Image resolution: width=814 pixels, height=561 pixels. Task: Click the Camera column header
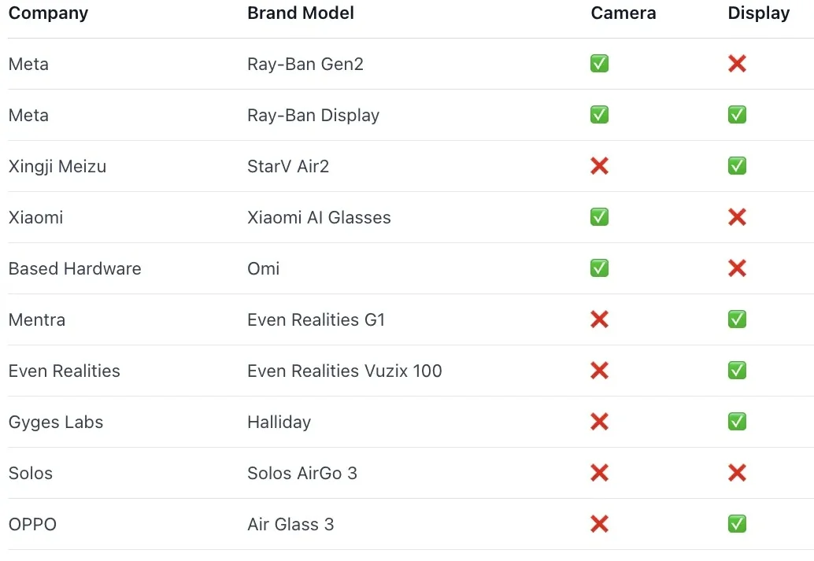pyautogui.click(x=623, y=13)
